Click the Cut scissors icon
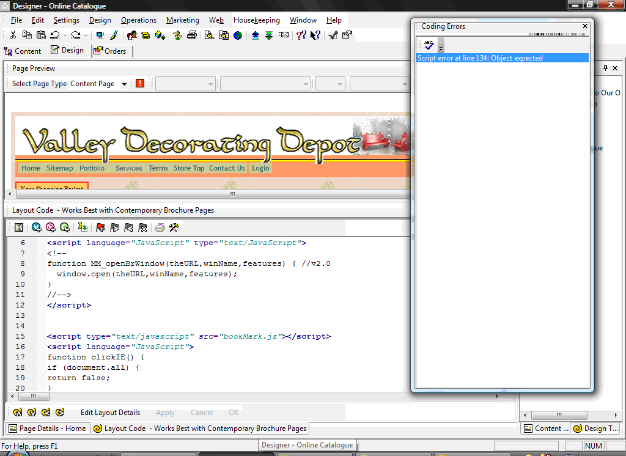The image size is (626, 456). [13, 35]
